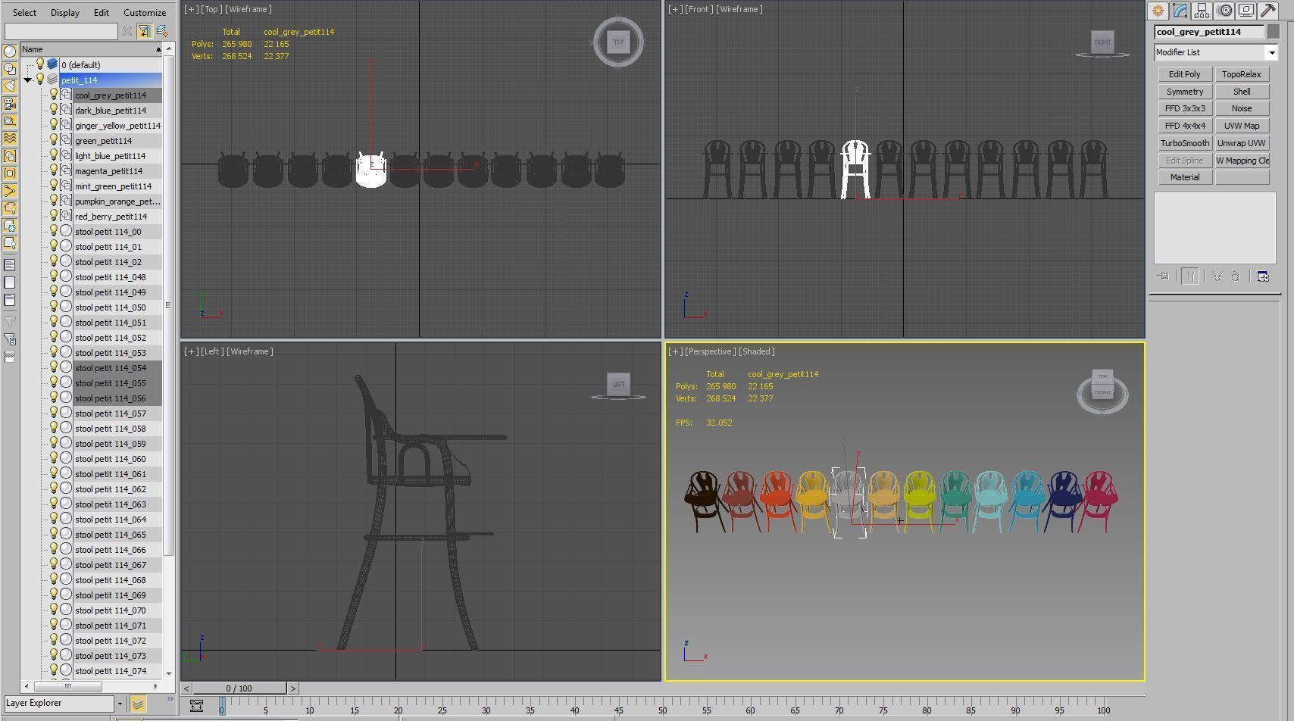
Task: Open the mini curve editor toggle
Action: coord(196,706)
